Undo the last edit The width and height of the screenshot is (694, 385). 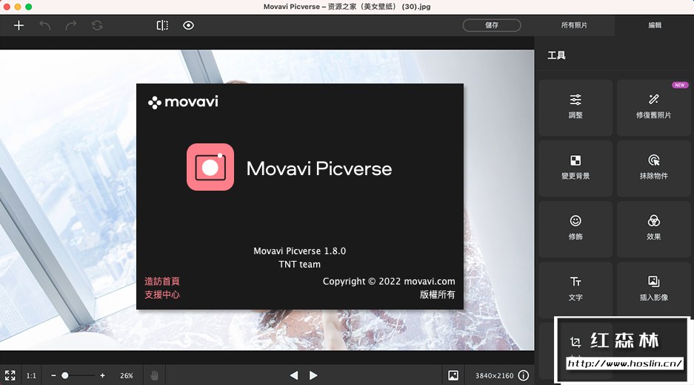45,26
